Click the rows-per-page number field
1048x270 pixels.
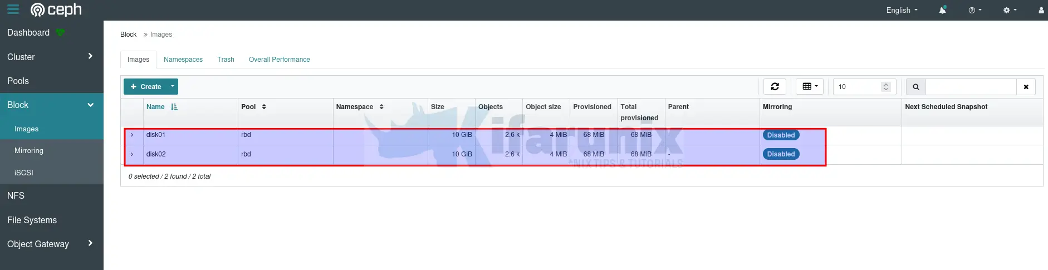pos(858,87)
